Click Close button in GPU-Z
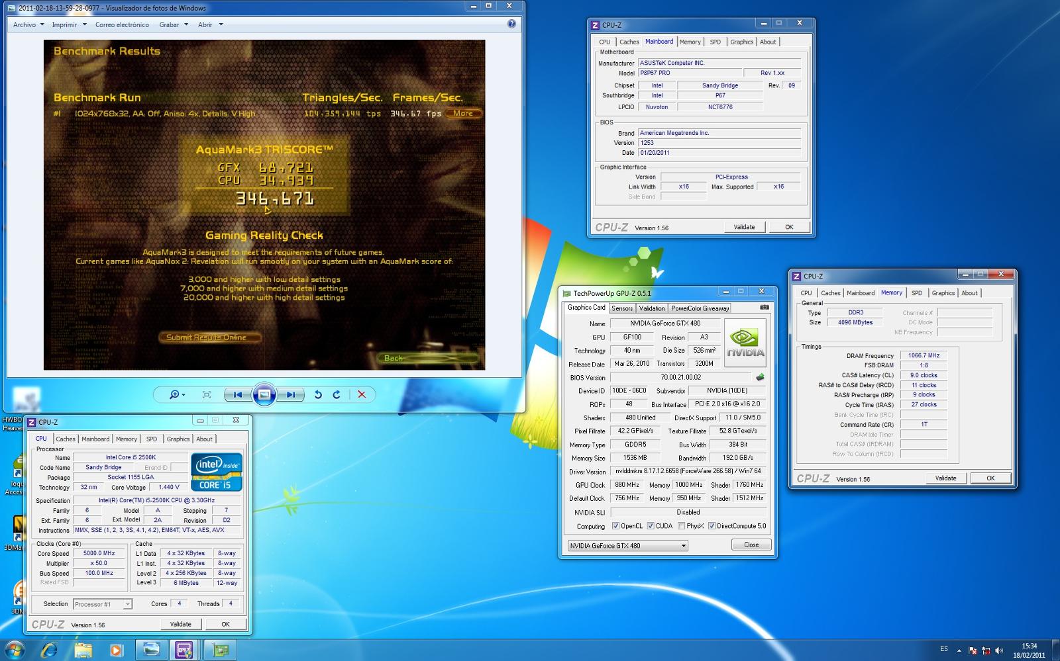This screenshot has width=1060, height=661. click(x=751, y=545)
